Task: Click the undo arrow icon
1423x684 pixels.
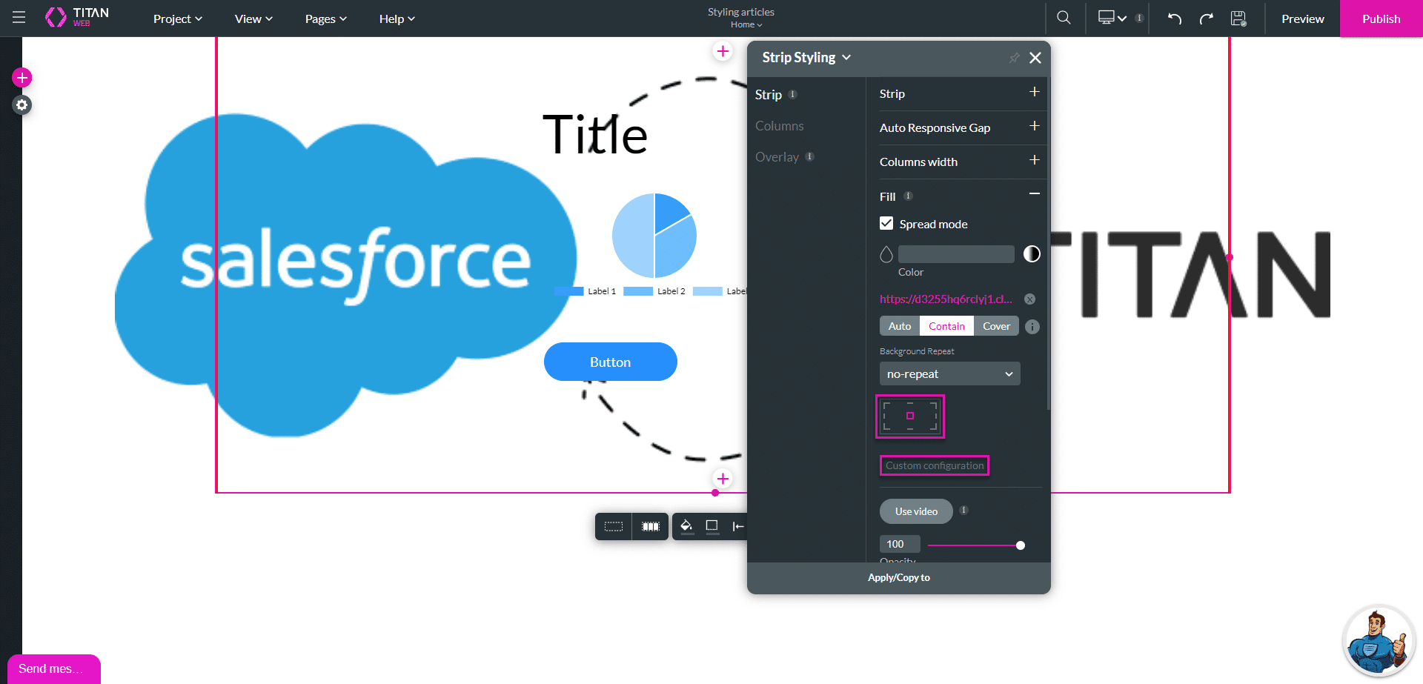Action: coord(1175,19)
